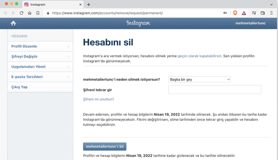Open E-posta Tercihleri in sidebar

40,77
